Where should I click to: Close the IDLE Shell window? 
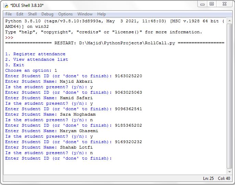point(224,4)
